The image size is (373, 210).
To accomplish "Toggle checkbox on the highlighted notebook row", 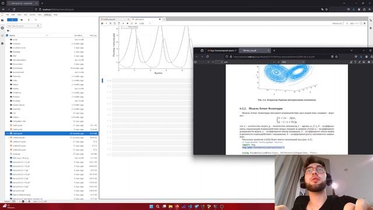I will point(7,134).
